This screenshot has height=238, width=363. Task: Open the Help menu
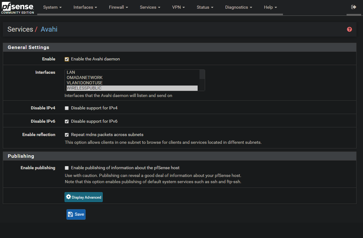(270, 7)
